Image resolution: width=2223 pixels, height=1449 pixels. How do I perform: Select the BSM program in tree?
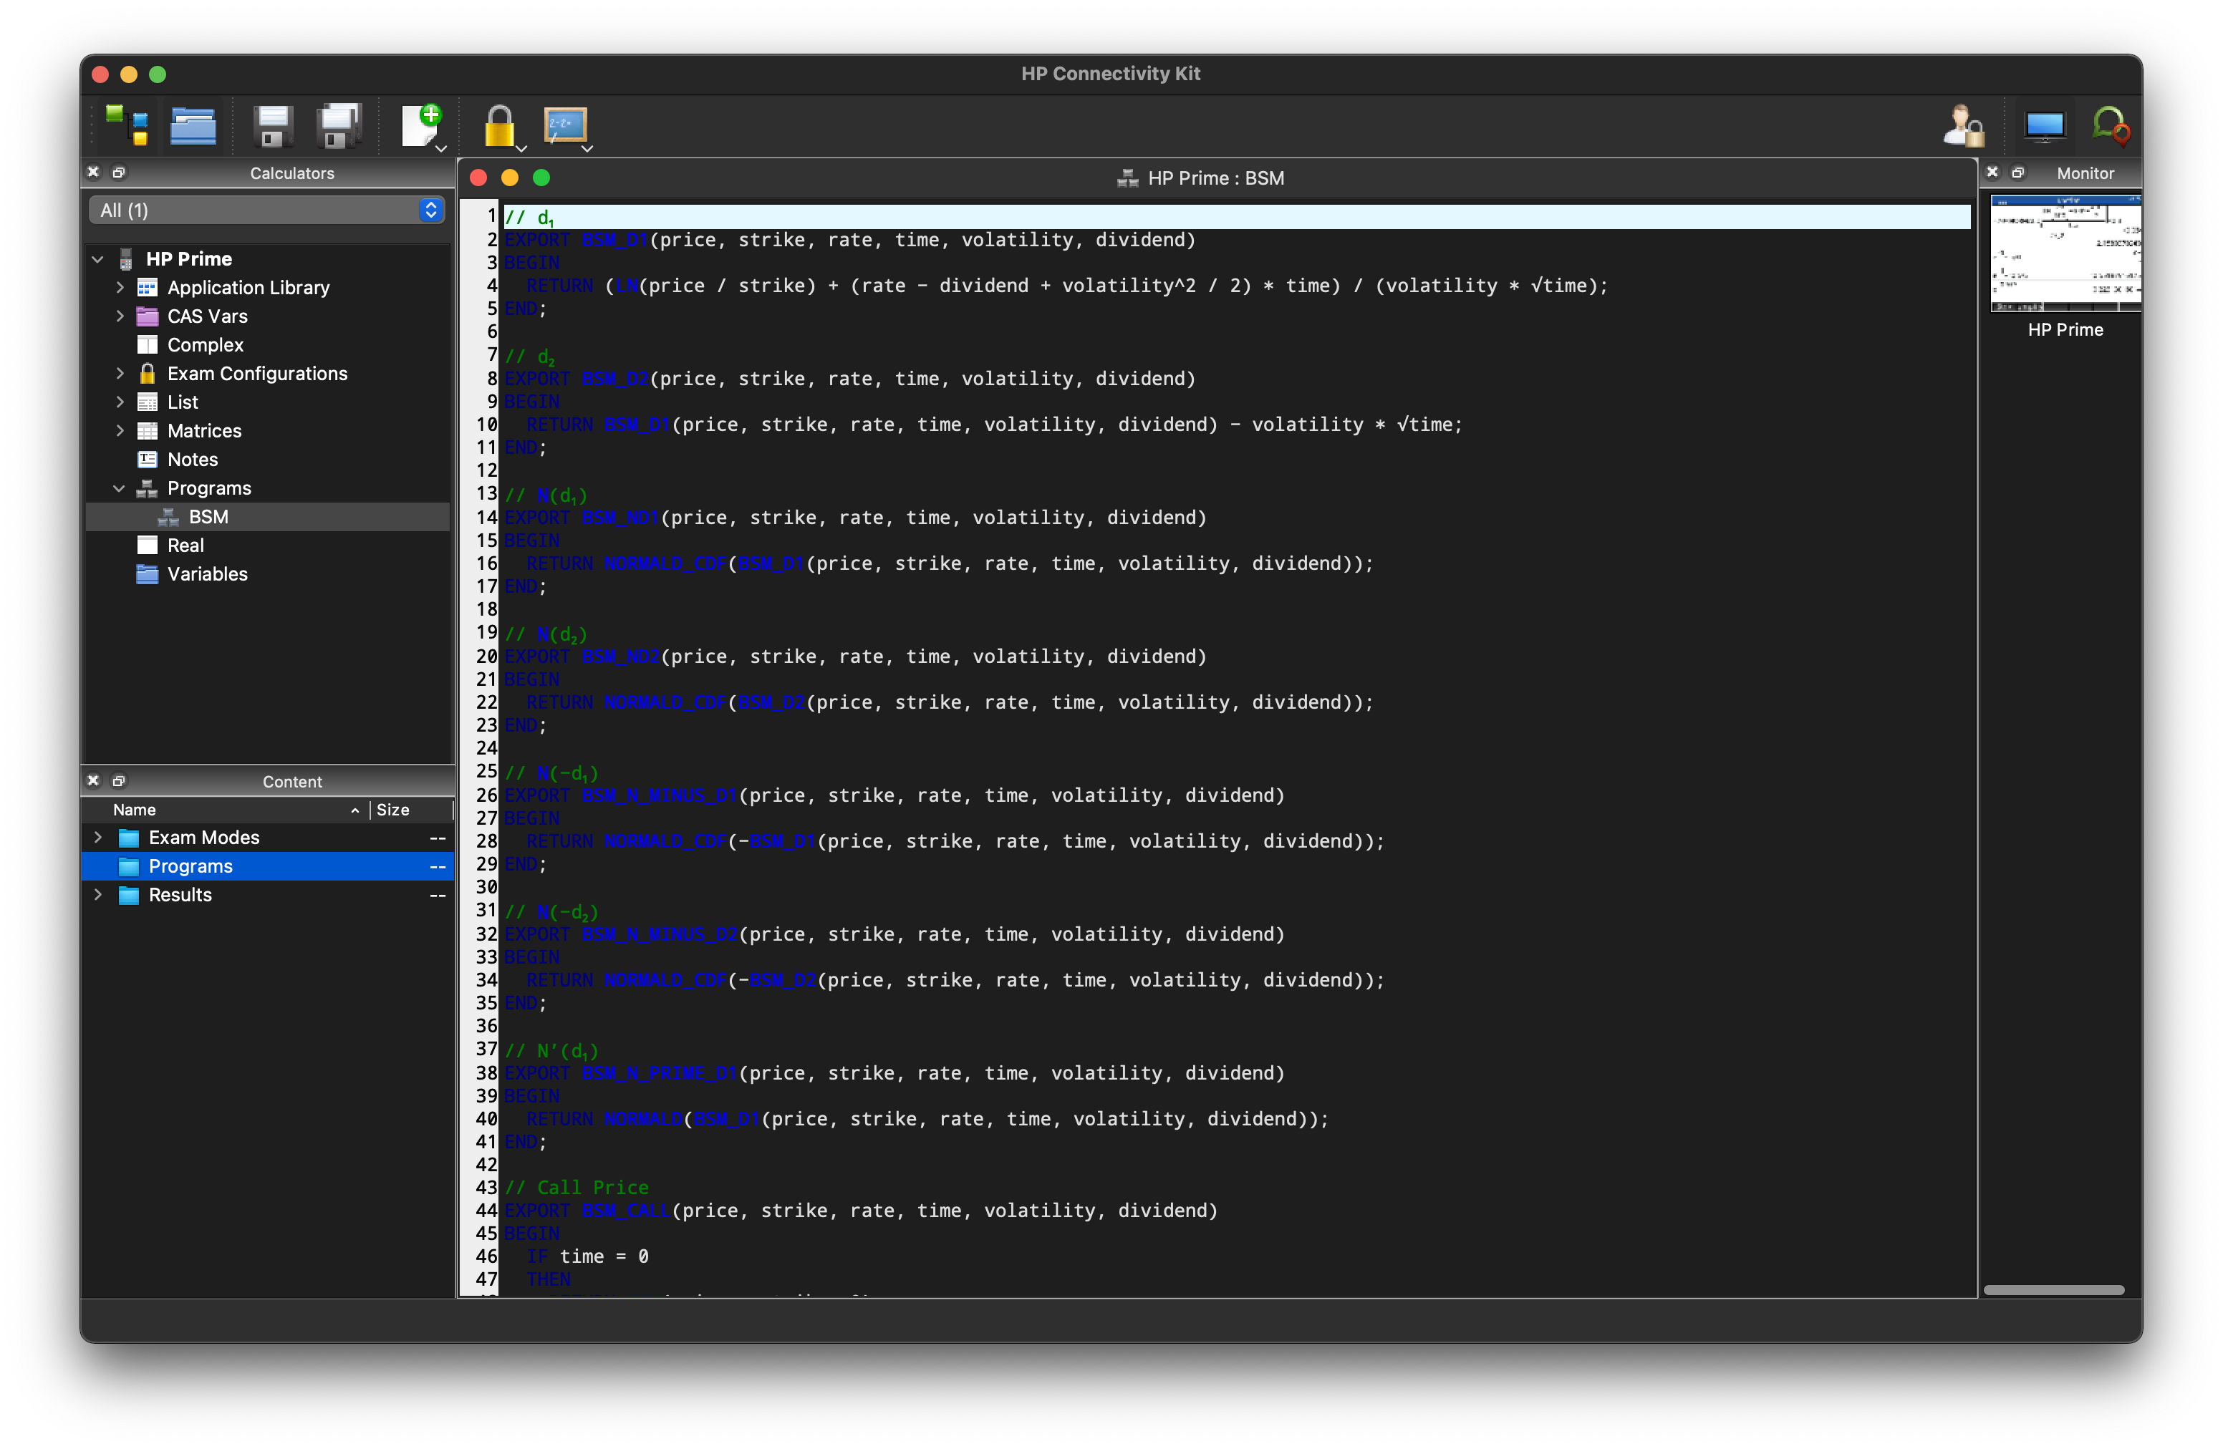tap(208, 517)
